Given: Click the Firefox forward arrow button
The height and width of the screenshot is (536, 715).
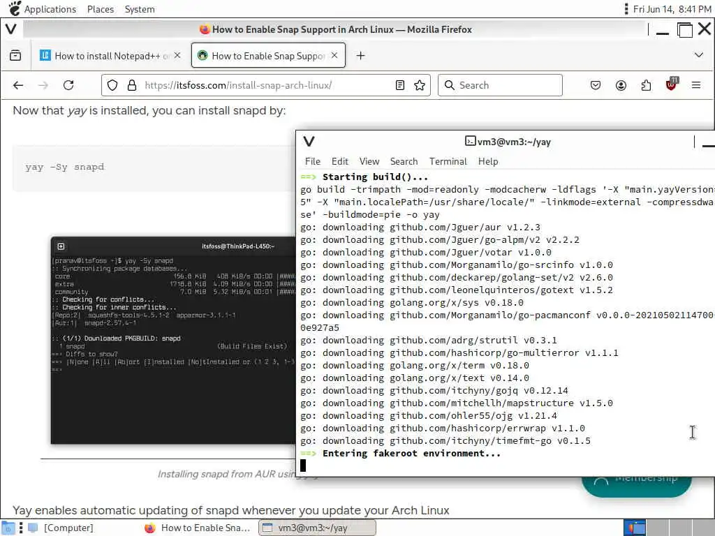Looking at the screenshot, I should 43,85.
